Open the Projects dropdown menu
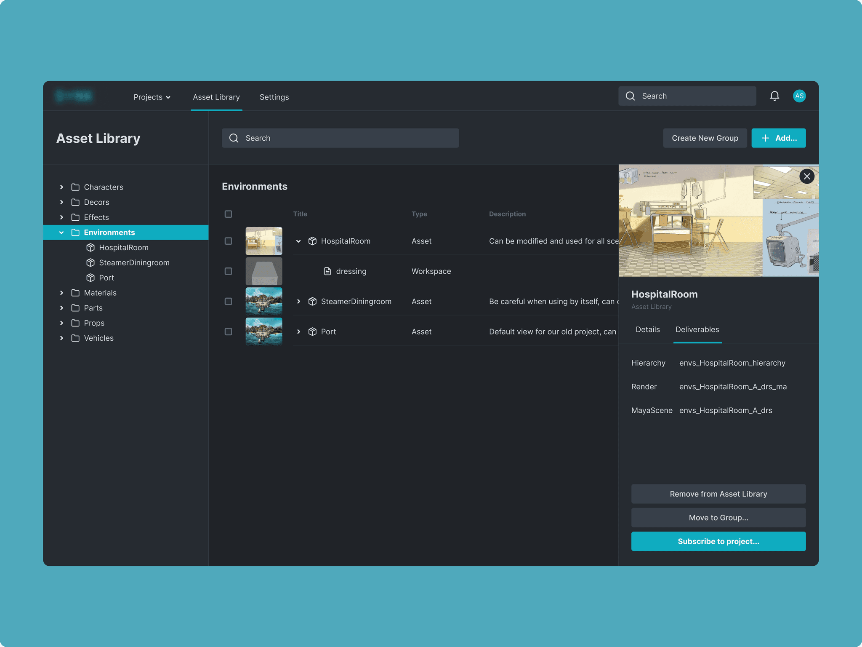The height and width of the screenshot is (647, 862). pos(152,97)
